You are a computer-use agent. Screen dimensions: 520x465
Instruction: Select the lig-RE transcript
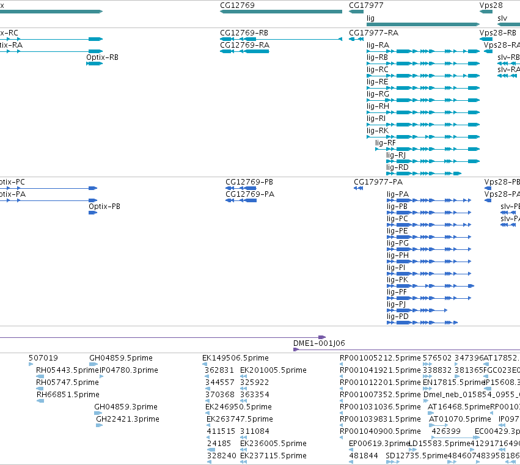[377, 82]
